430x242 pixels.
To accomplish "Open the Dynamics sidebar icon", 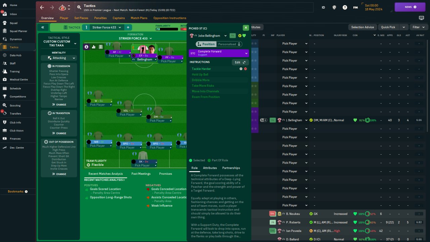I will (5, 39).
